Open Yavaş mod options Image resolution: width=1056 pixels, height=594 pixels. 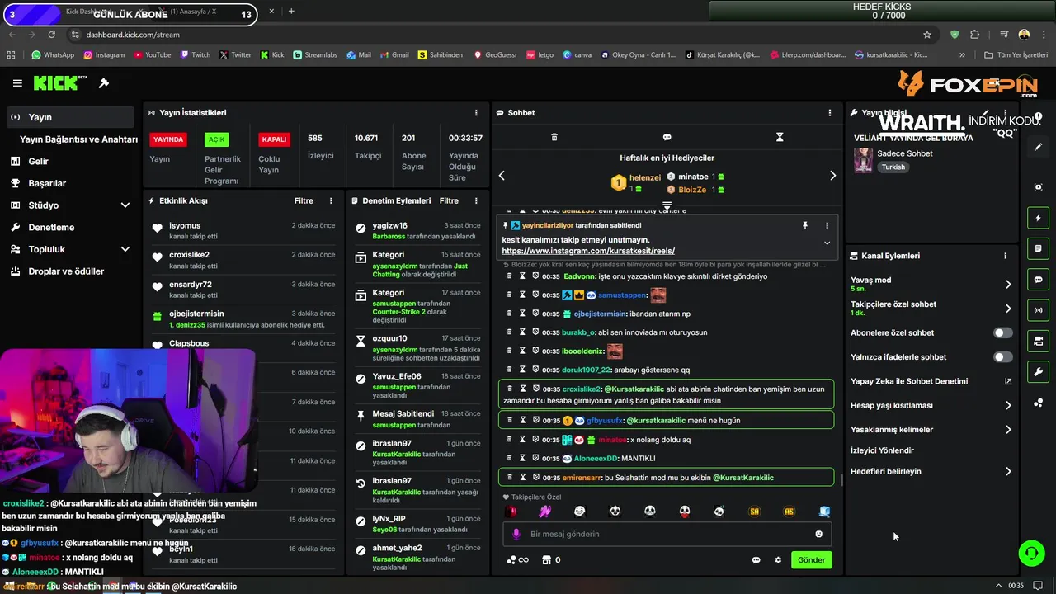pyautogui.click(x=931, y=284)
